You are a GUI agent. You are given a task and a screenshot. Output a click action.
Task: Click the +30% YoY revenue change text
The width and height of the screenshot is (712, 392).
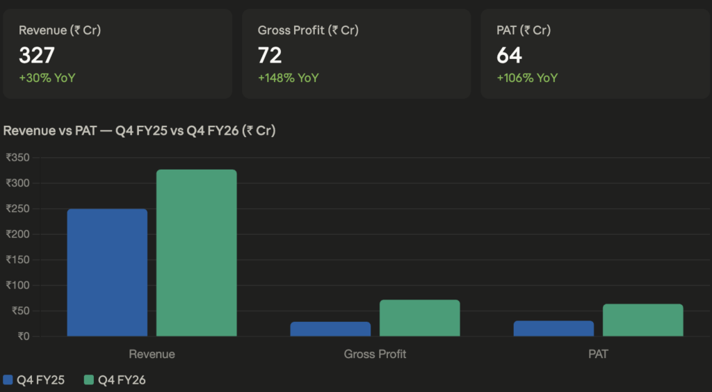click(47, 78)
